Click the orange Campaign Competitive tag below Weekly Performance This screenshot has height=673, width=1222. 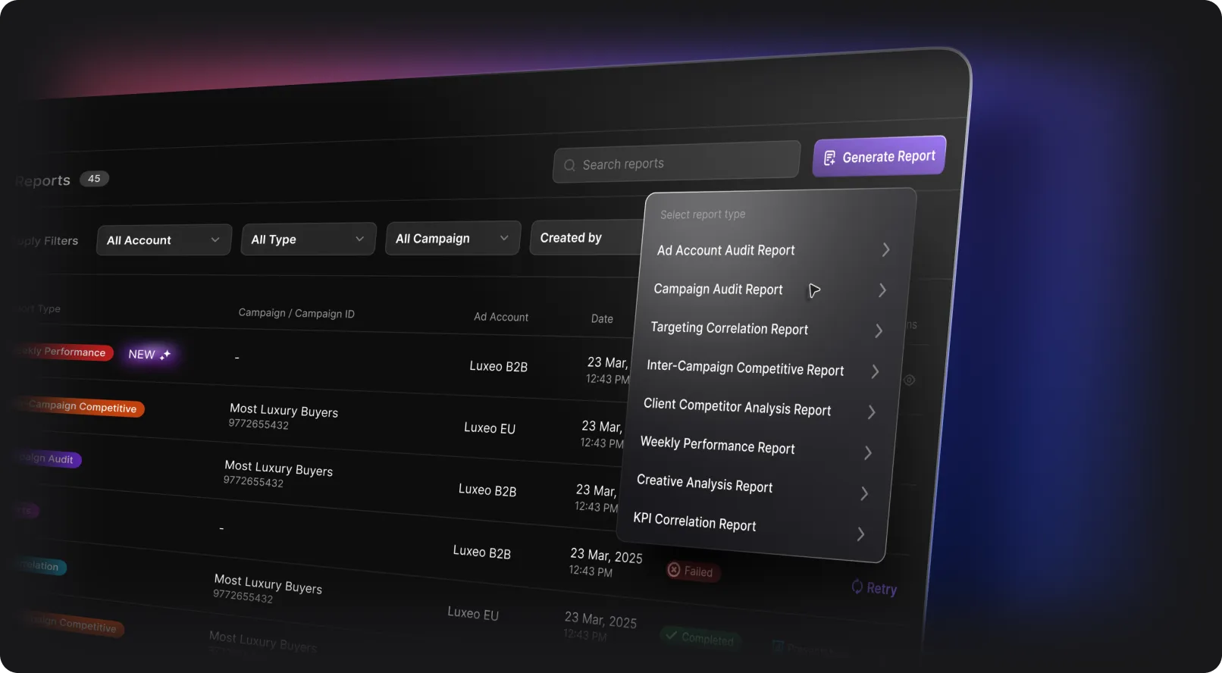[80, 407]
